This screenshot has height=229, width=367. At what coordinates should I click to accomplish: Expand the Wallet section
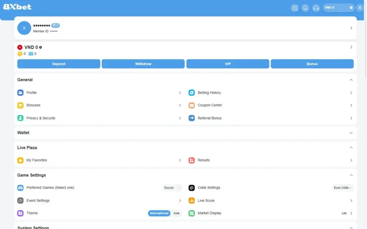[351, 133]
